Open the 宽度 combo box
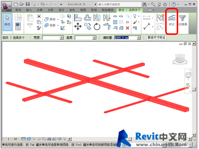This screenshot has height=149, width=199. tap(53, 38)
